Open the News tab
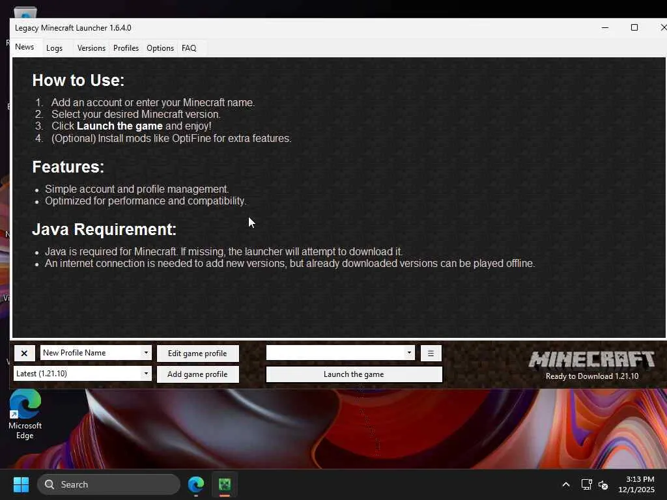 tap(24, 47)
